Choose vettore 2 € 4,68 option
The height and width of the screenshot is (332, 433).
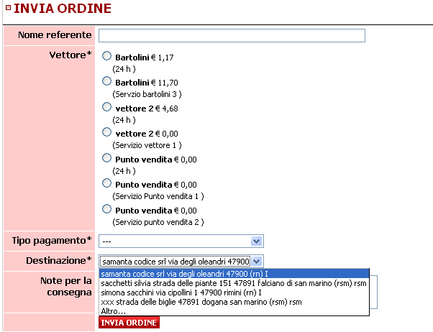(106, 107)
